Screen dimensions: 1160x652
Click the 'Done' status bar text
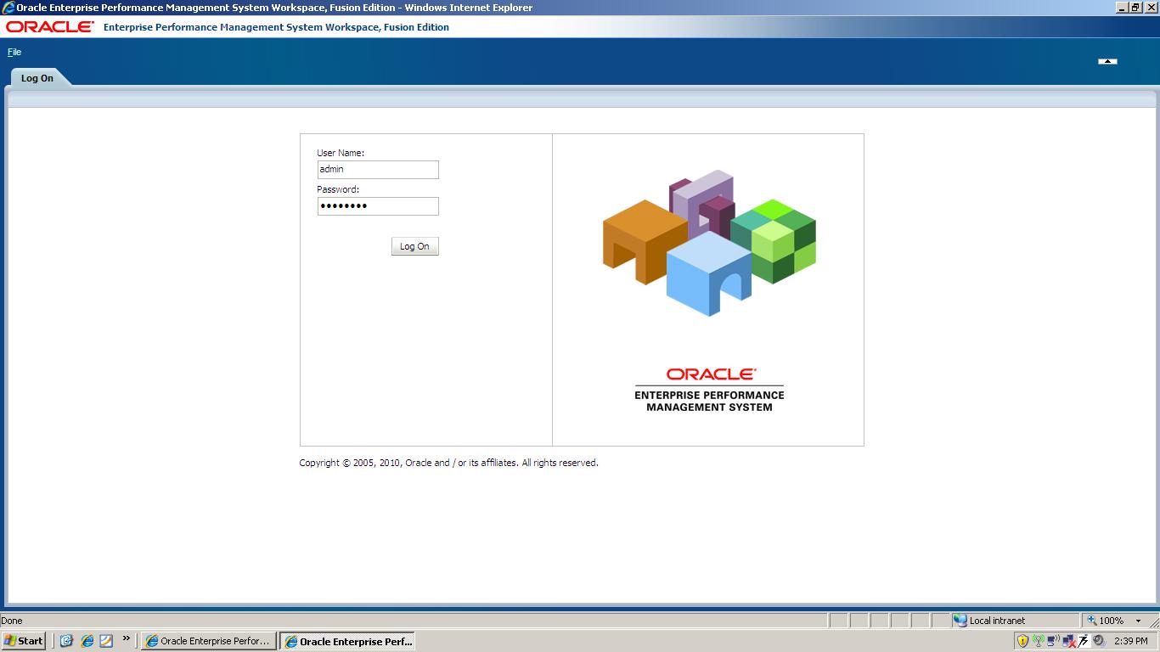[x=12, y=621]
